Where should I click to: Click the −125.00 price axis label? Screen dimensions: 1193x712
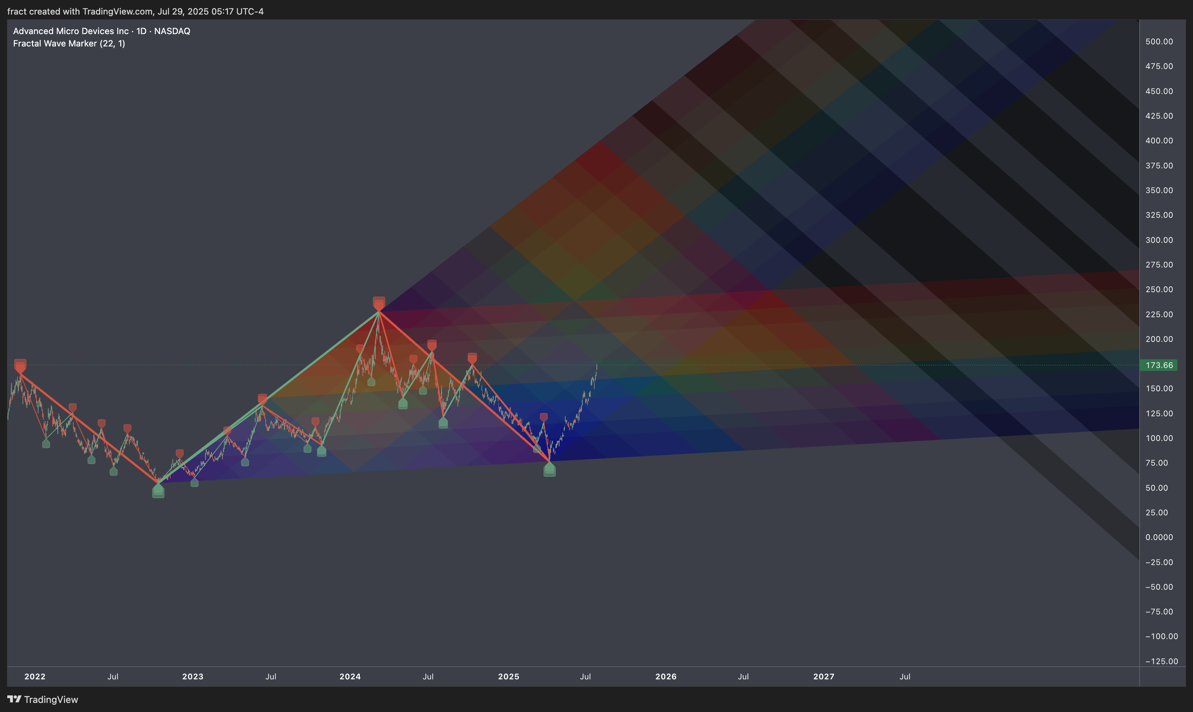1161,661
